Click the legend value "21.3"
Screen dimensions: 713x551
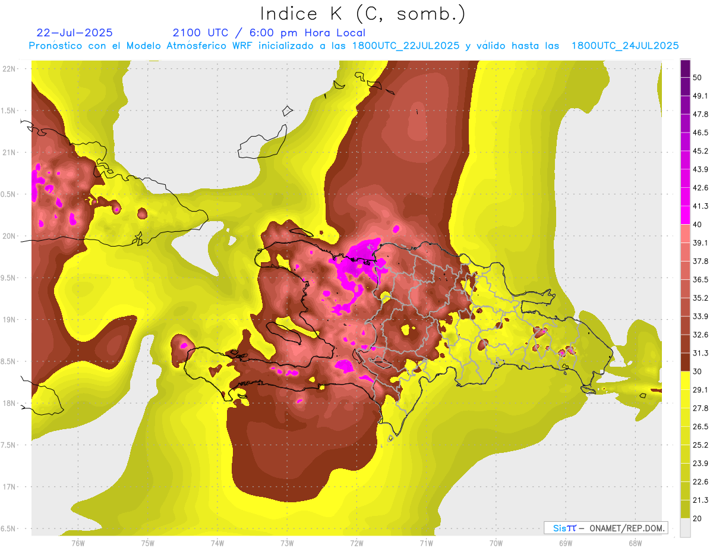701,500
